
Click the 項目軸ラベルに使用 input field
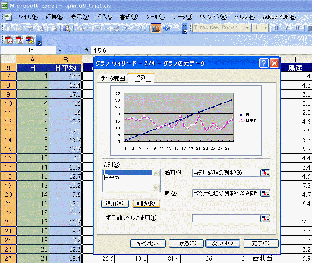[226, 218]
